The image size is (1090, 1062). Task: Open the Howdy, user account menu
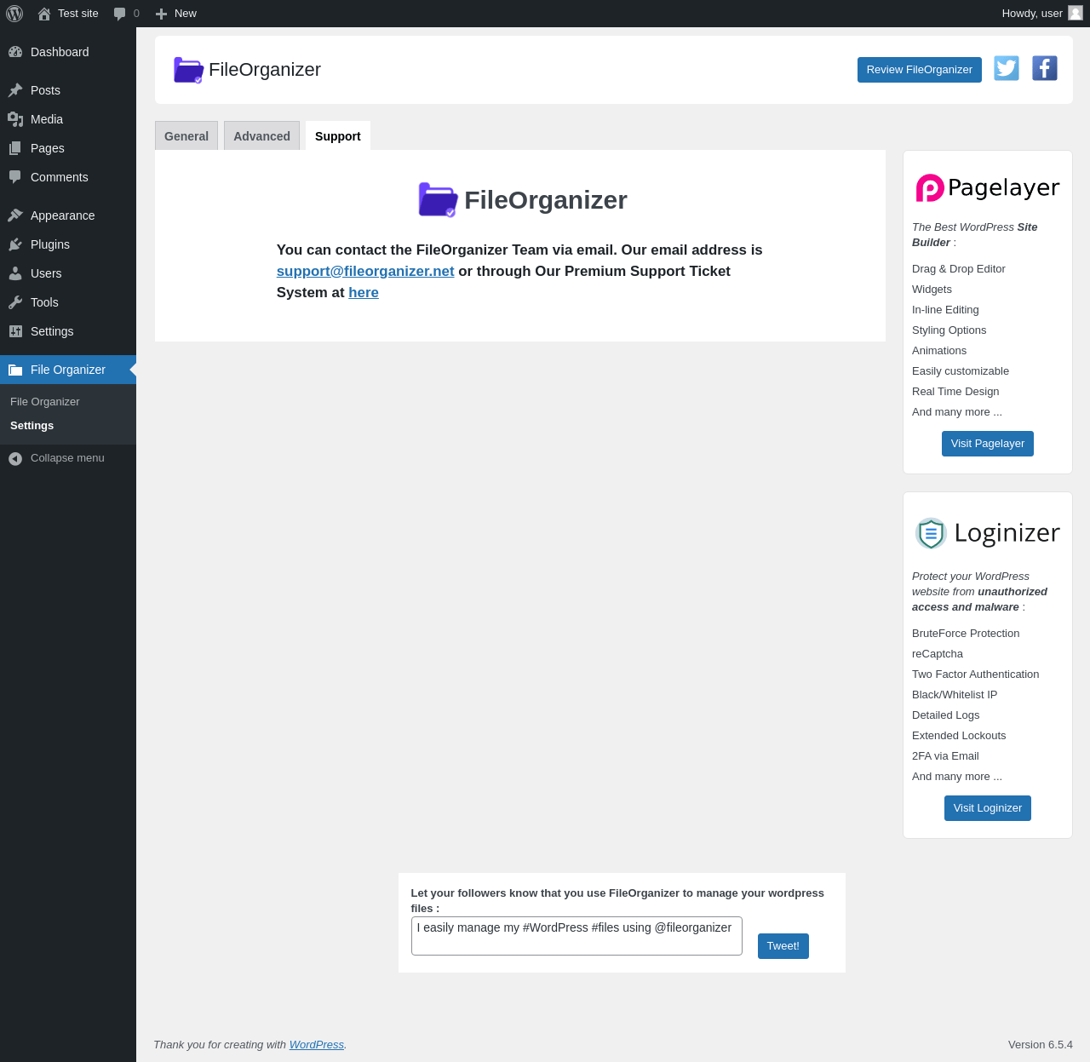[x=1041, y=14]
